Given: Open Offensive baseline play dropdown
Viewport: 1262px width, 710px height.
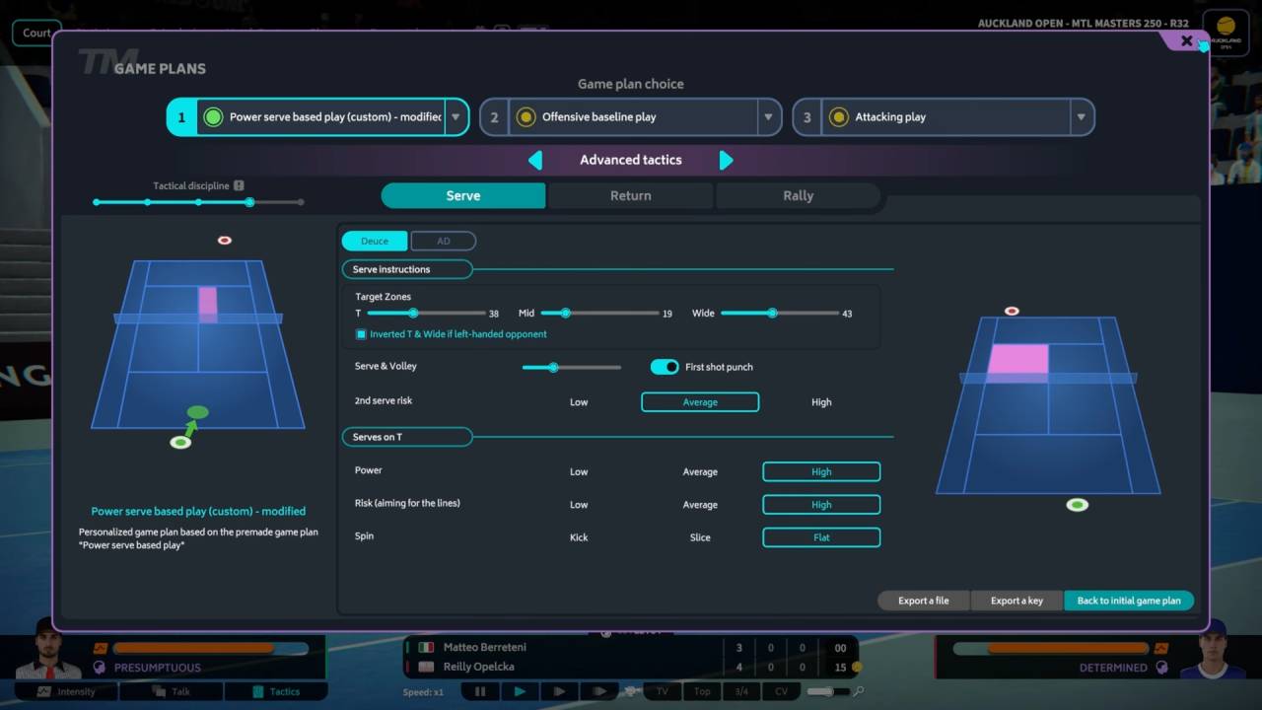Looking at the screenshot, I should (768, 116).
